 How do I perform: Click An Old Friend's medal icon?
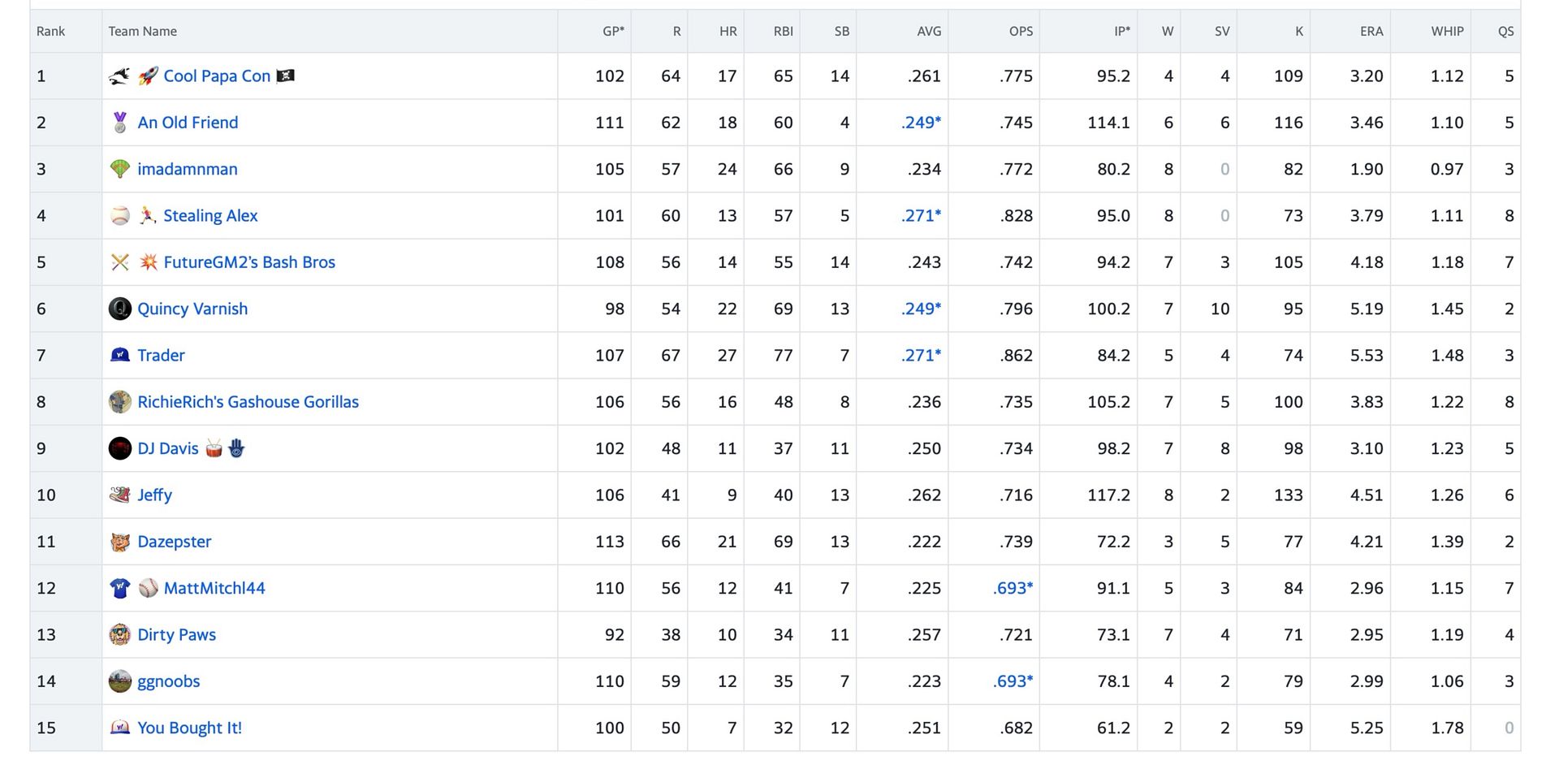120,123
